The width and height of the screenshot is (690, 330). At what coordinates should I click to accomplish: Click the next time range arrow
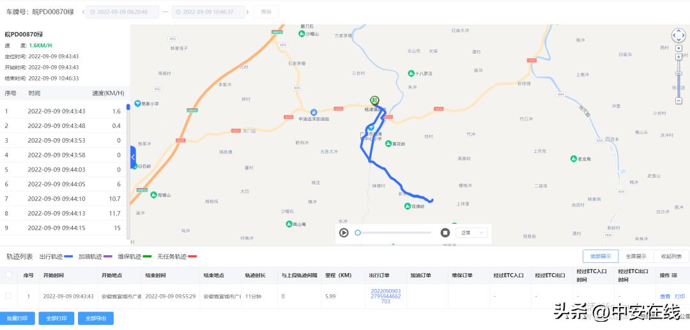pos(247,12)
